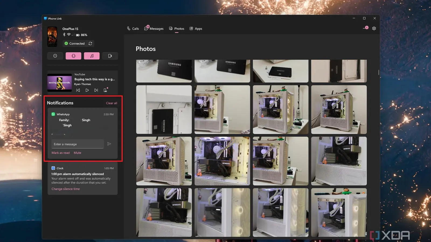Viewport: 431px width, 242px height.
Task: Open first Samsung SSD photo in top row
Action: pyautogui.click(x=164, y=71)
